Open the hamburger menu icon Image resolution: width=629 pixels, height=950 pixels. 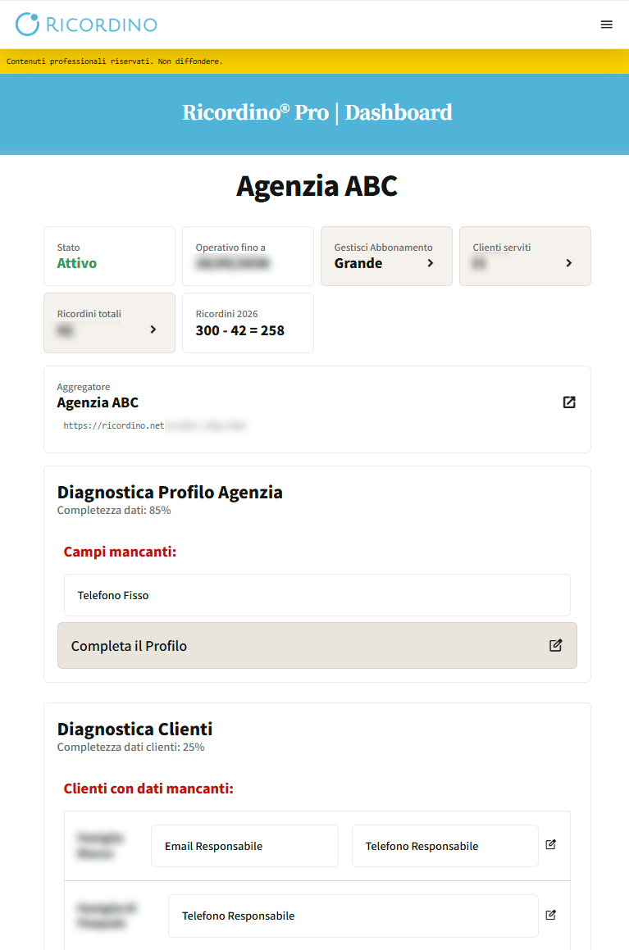(x=606, y=25)
